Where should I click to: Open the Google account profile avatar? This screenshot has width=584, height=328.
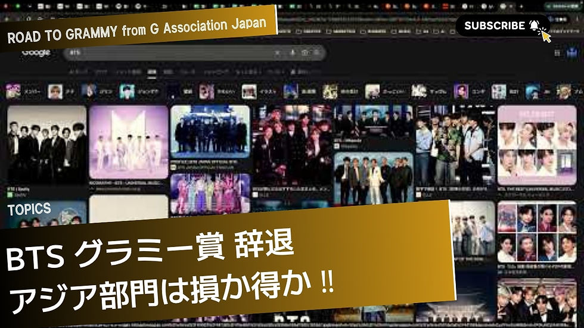click(x=571, y=53)
